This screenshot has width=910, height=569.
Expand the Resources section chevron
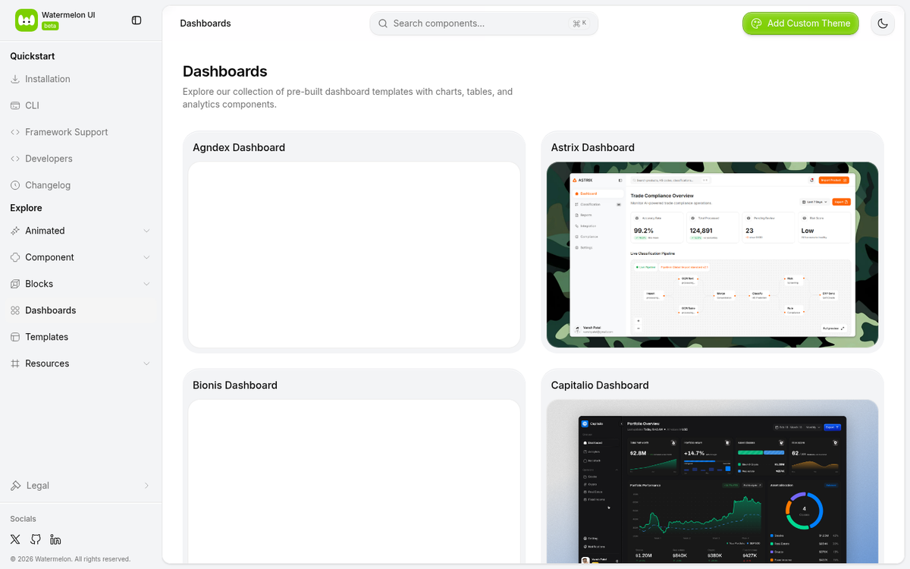[146, 363]
